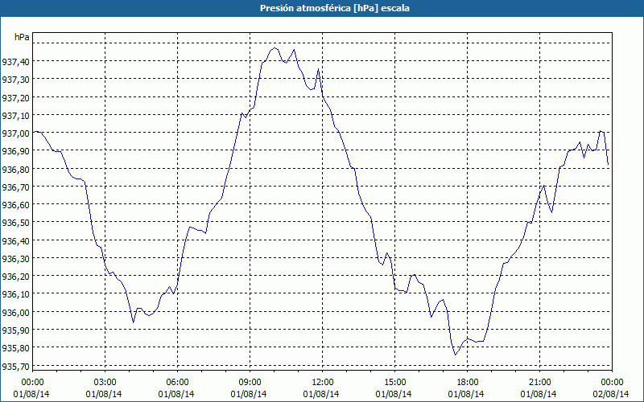
Task: Click the 18:00 time axis label
Action: coord(467,383)
